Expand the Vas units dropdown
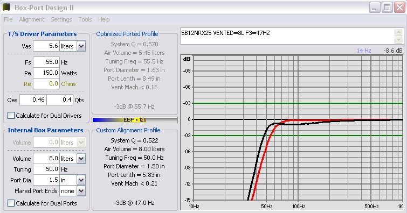This screenshot has height=213, width=407. point(81,46)
